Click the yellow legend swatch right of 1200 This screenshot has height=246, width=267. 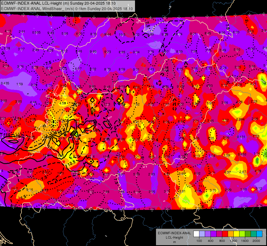tap(236, 234)
